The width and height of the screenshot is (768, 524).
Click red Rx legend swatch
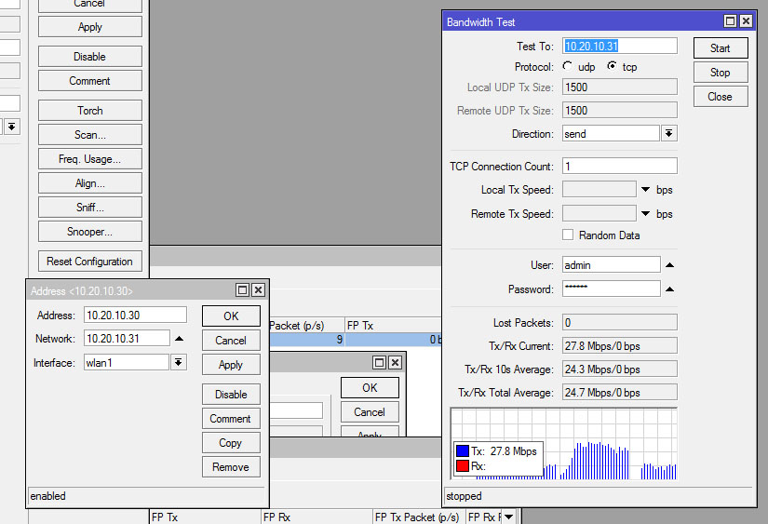pos(463,465)
